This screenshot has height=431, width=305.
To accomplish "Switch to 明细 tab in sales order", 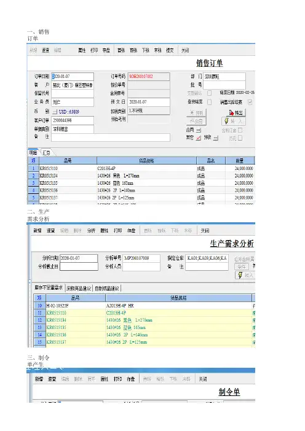I will pyautogui.click(x=33, y=152).
